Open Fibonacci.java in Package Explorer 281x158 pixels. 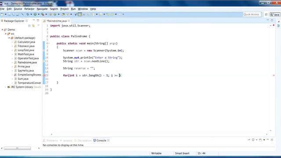point(26,46)
